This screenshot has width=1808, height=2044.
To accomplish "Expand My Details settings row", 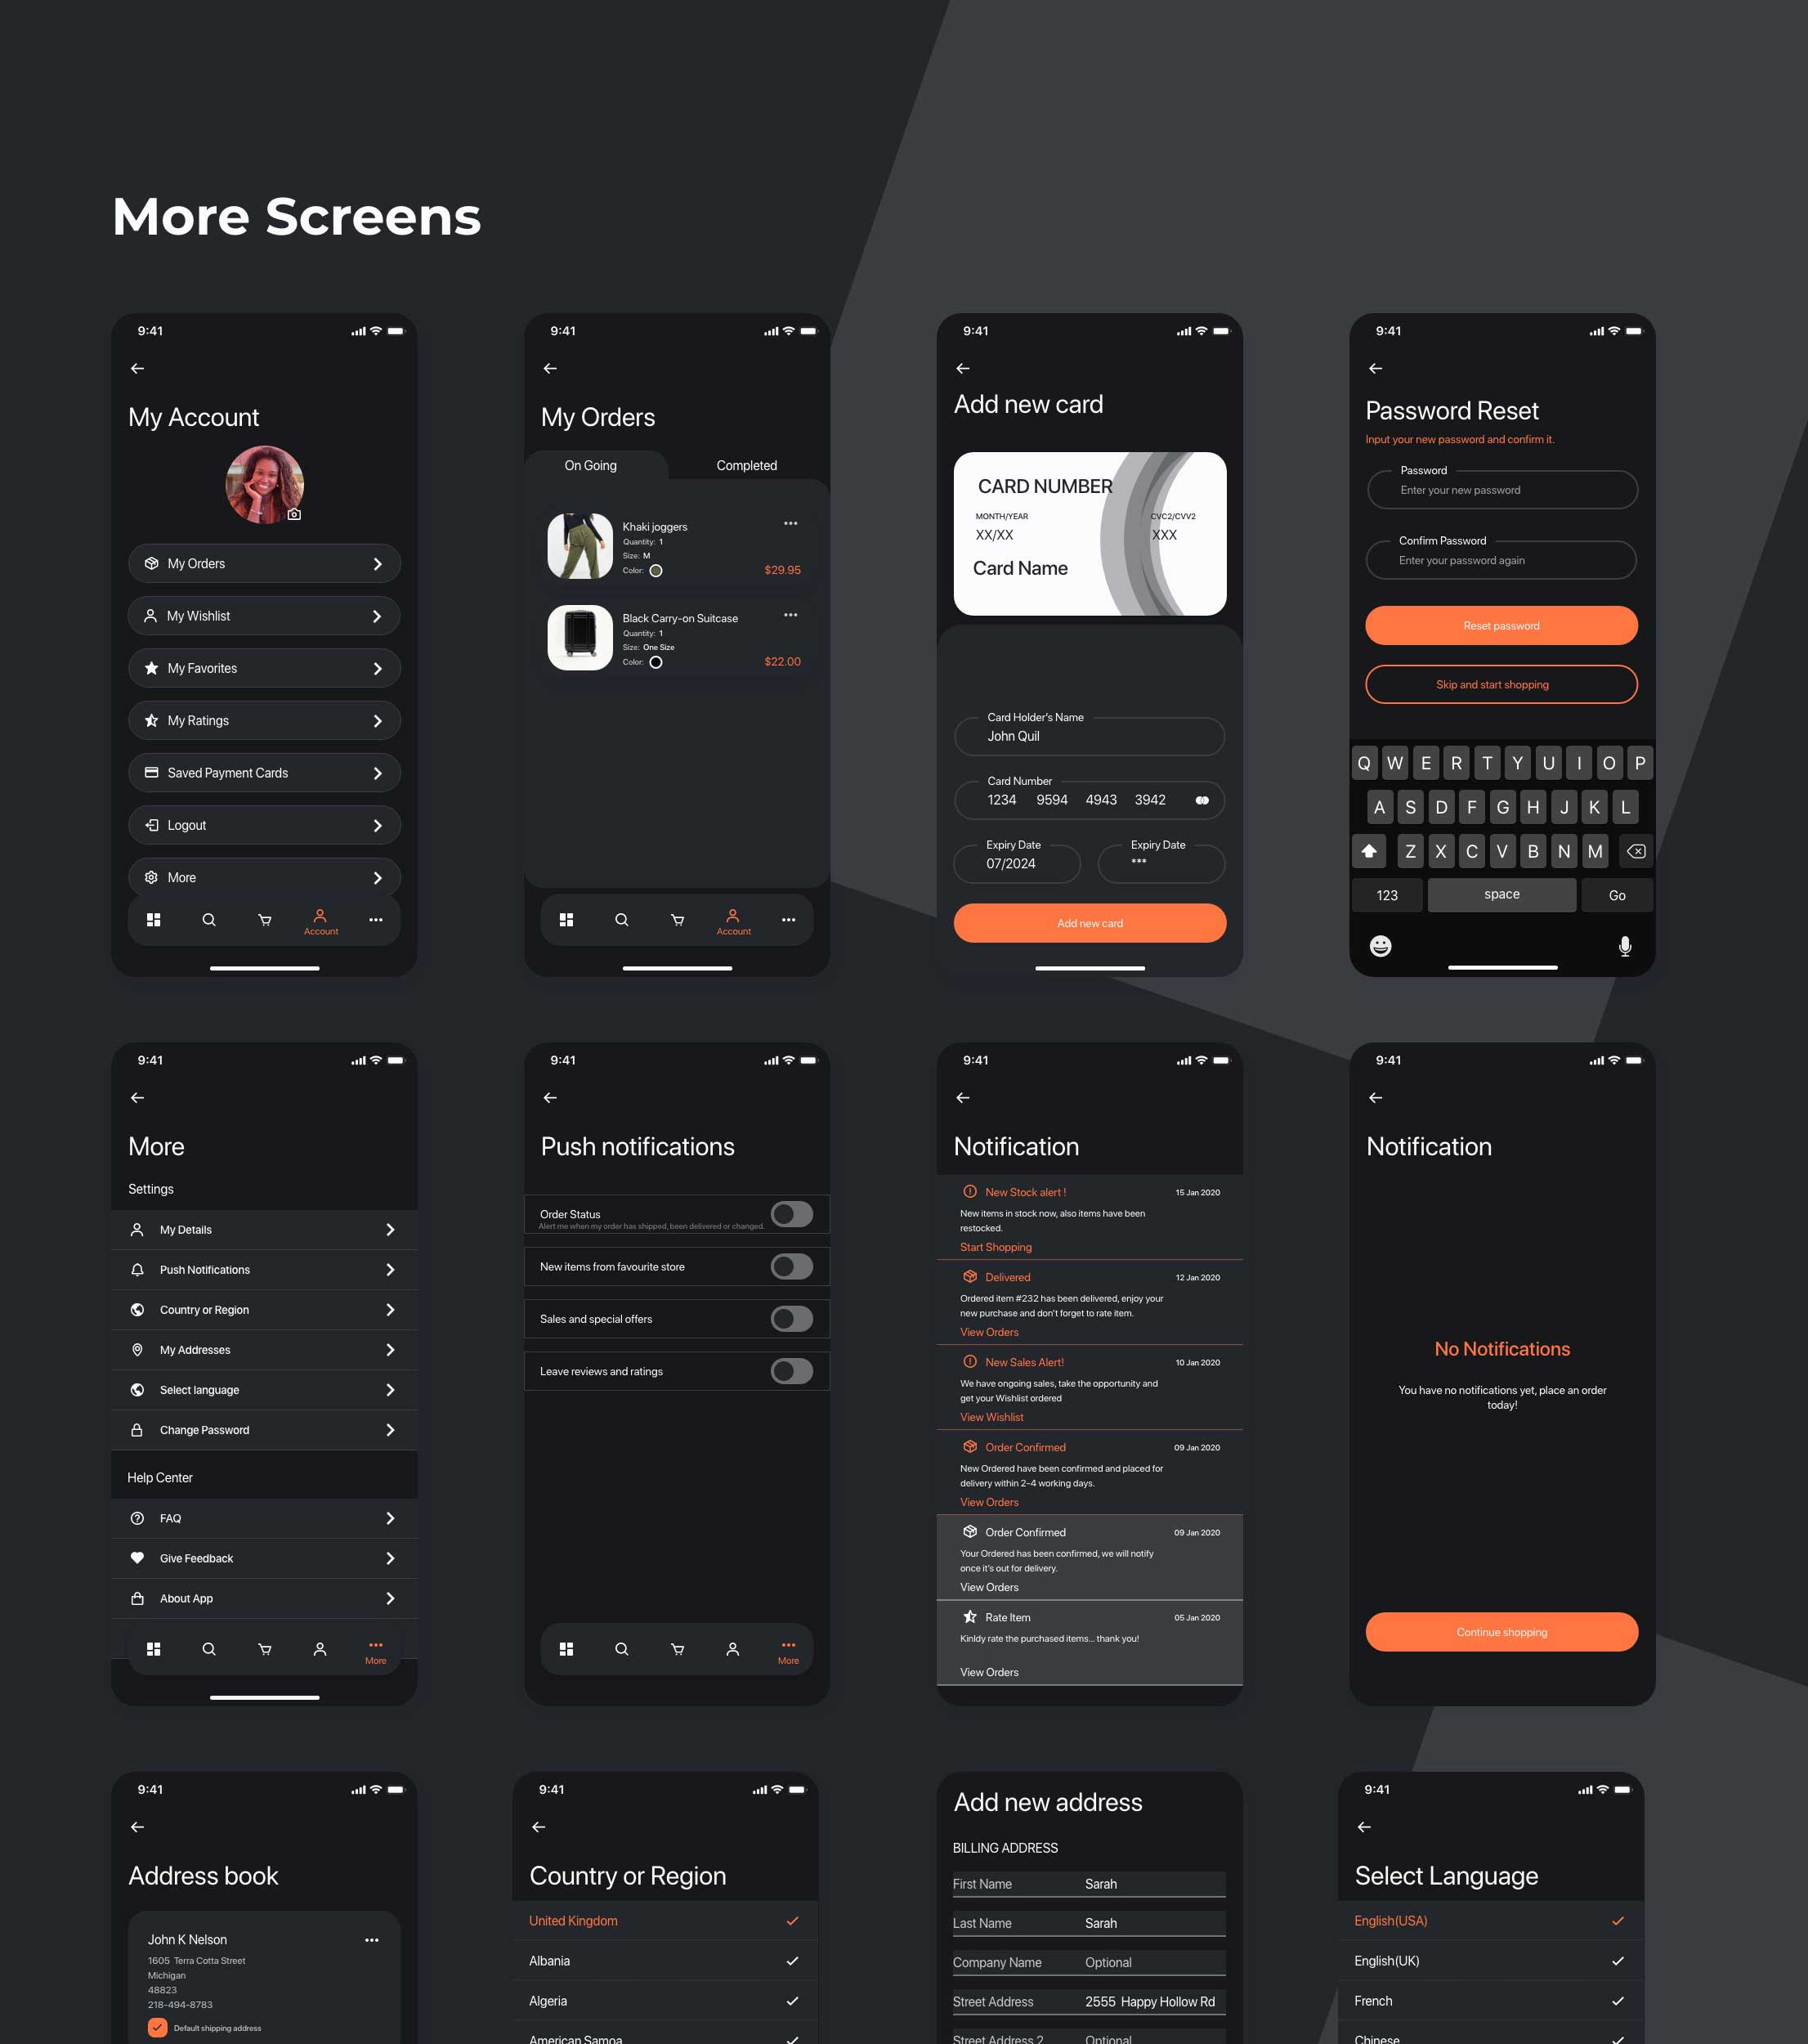I will (266, 1229).
